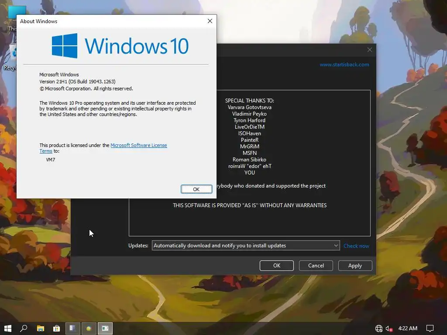Open the Updates dropdown in StartIsBack
Image resolution: width=447 pixels, height=335 pixels.
(246, 246)
